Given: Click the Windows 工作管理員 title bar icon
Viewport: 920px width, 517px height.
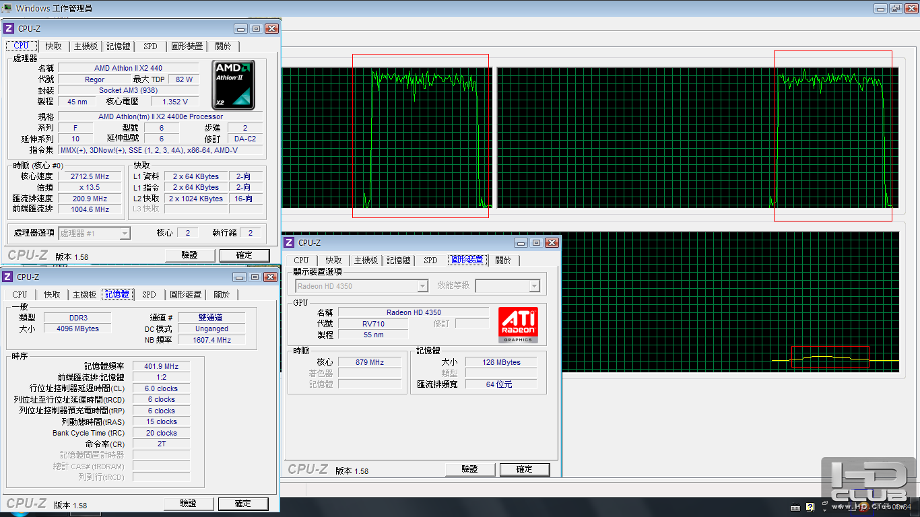Looking at the screenshot, I should tap(7, 8).
